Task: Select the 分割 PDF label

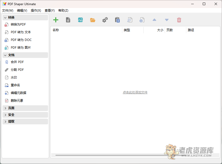Action: 17,70
